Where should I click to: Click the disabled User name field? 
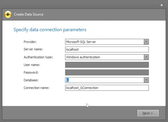click(107, 65)
